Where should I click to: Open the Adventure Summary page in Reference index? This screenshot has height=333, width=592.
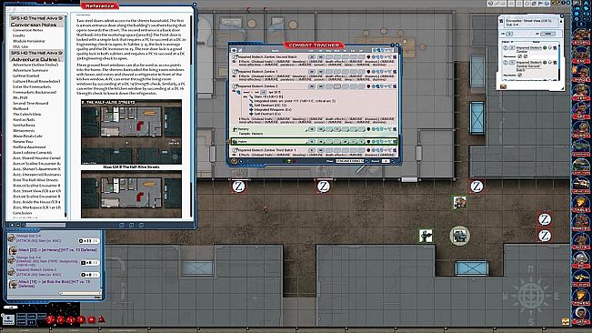pyautogui.click(x=30, y=70)
